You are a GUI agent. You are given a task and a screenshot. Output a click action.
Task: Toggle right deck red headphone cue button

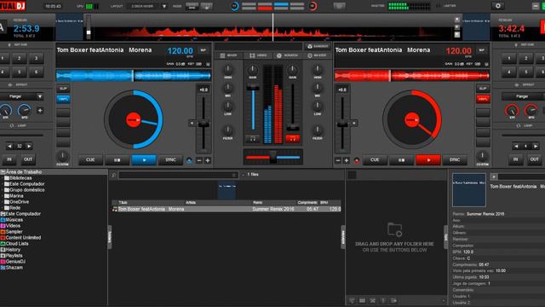pos(293,139)
